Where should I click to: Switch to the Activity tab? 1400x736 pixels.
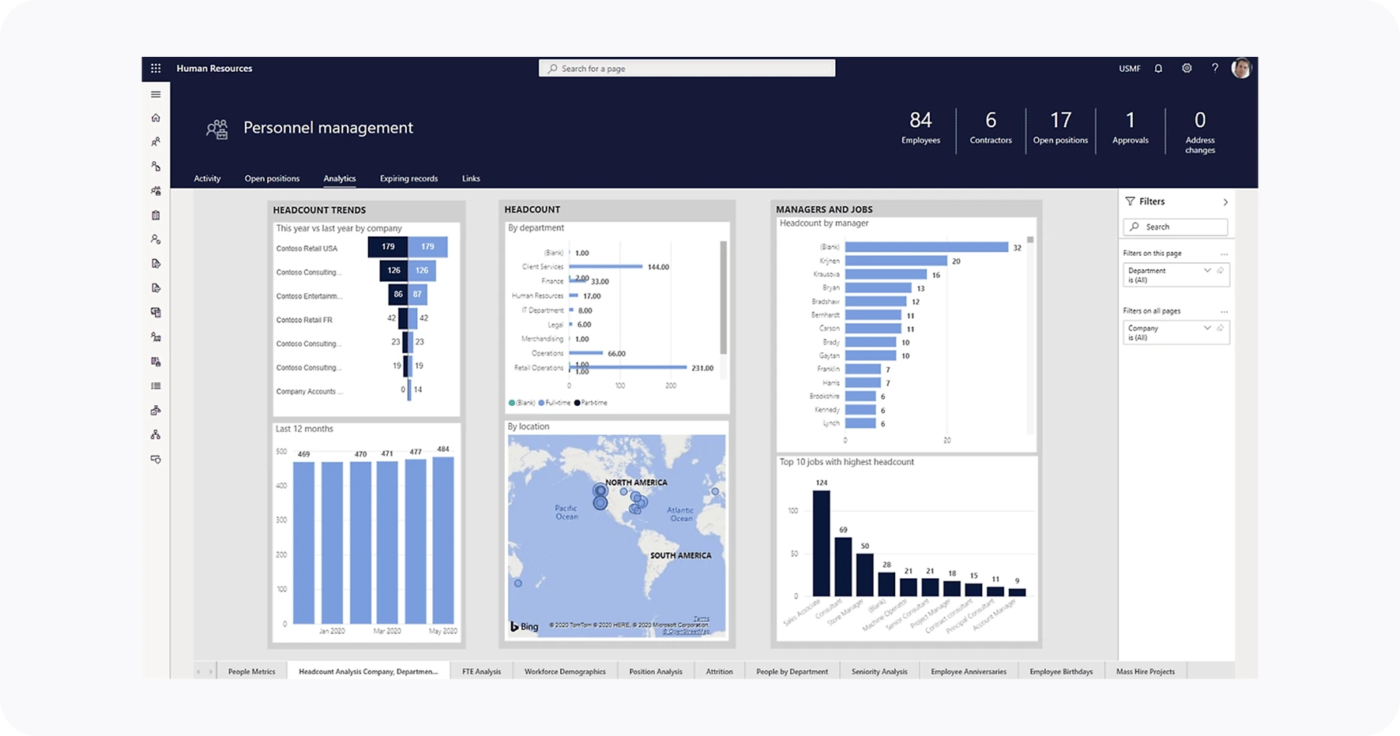[207, 178]
